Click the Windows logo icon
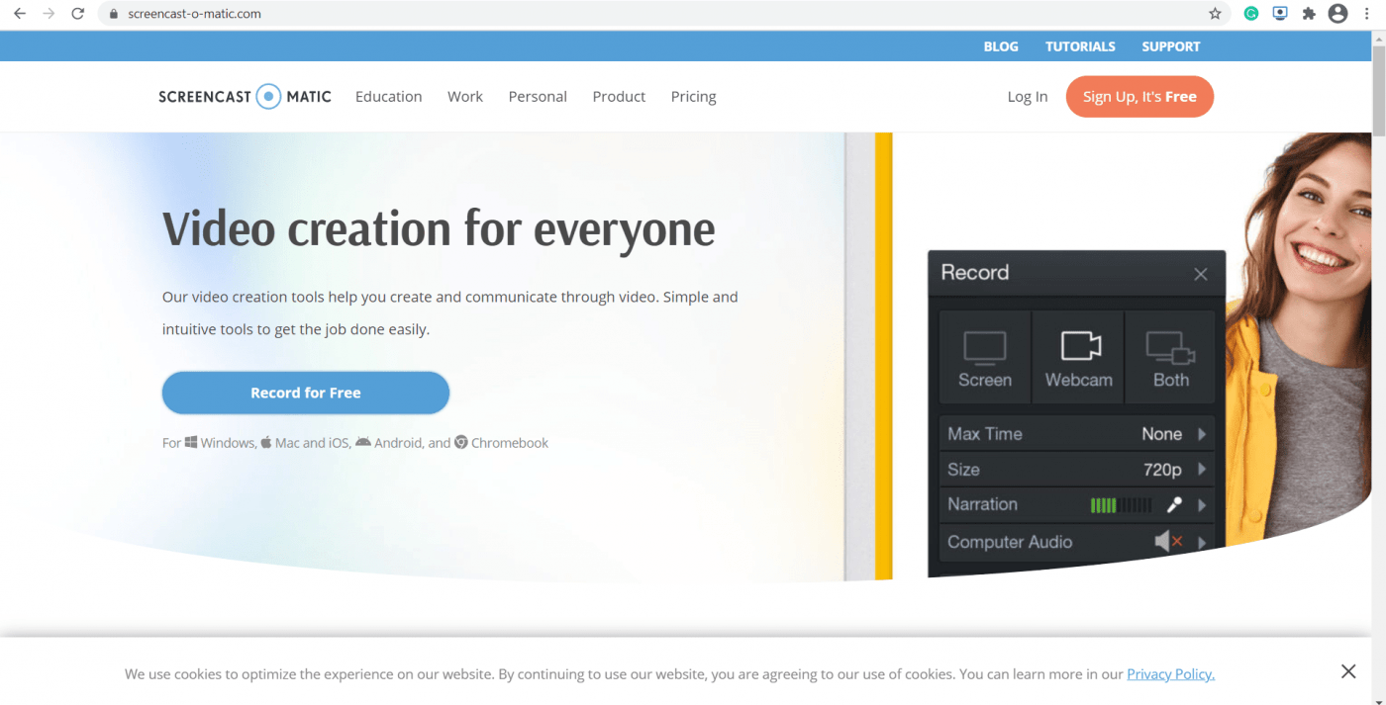1386x705 pixels. tap(191, 442)
